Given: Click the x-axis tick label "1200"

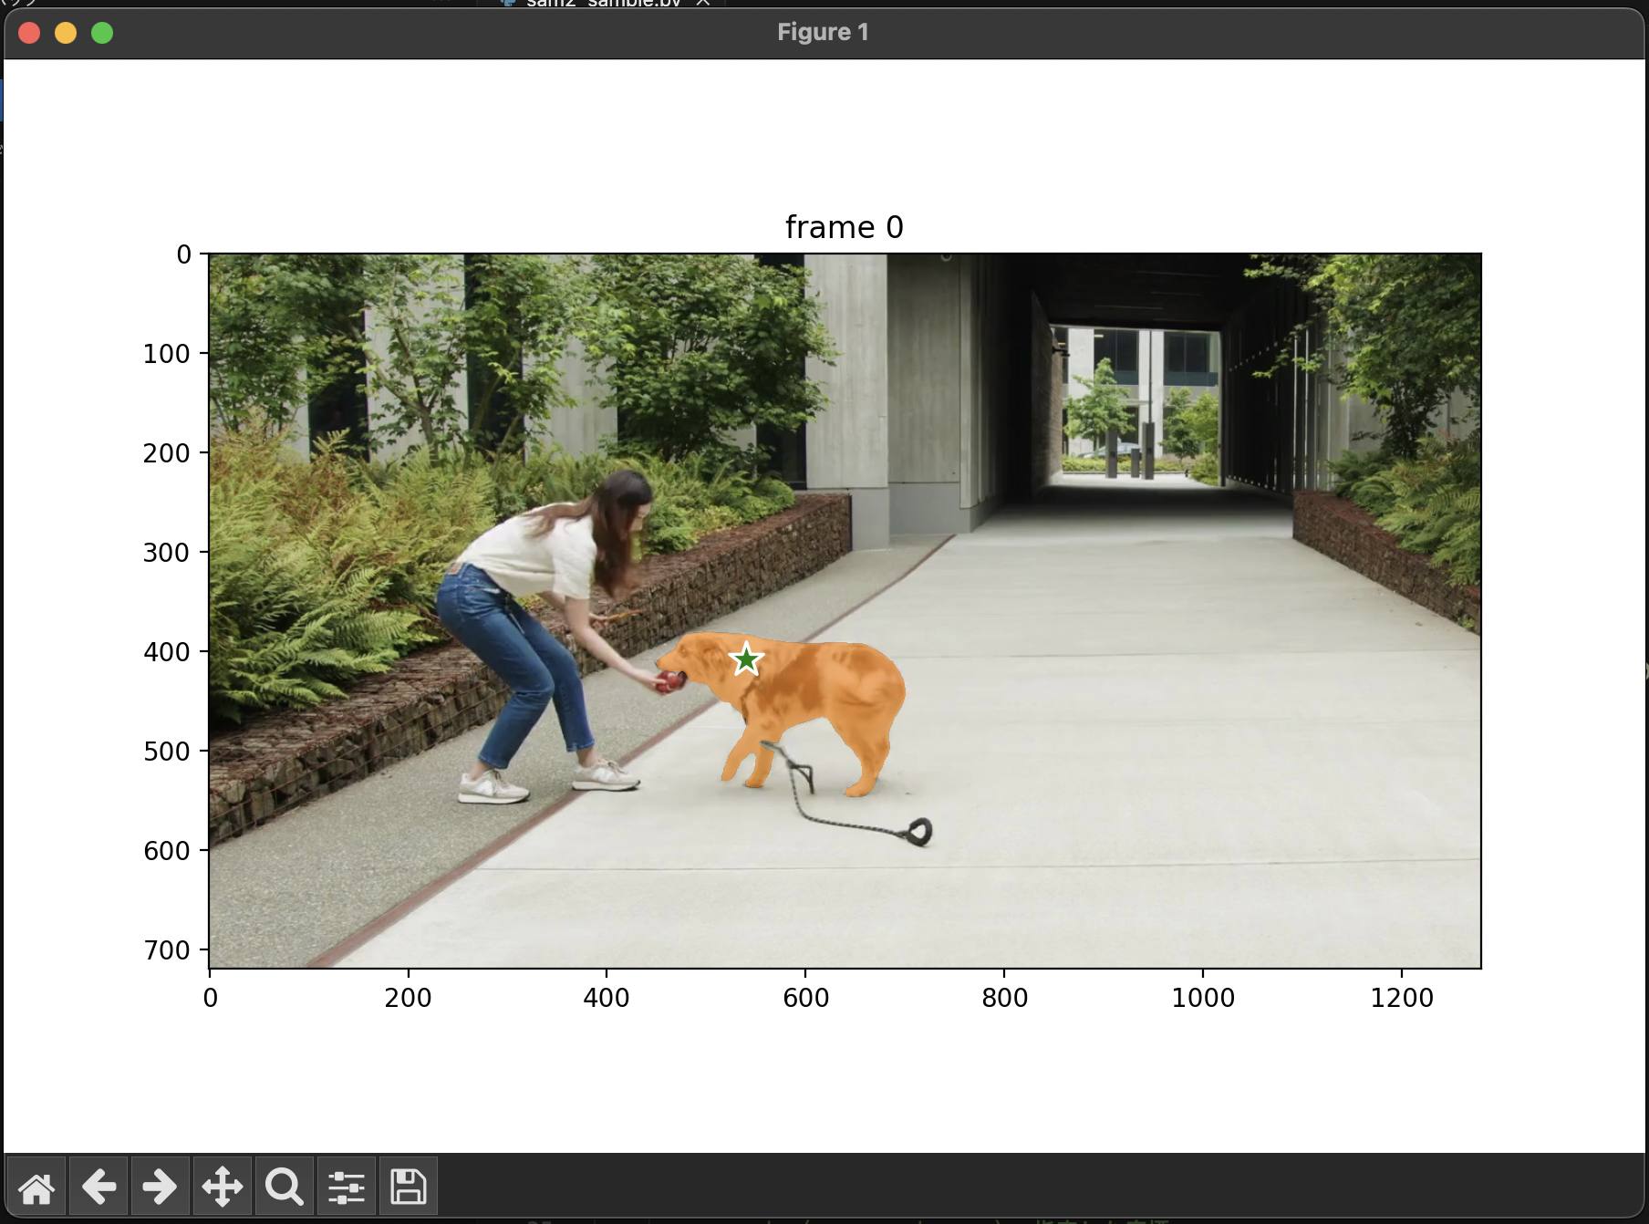Looking at the screenshot, I should pos(1402,998).
